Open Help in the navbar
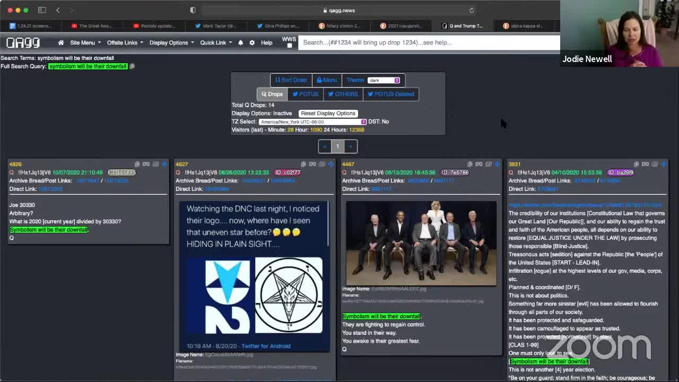Image resolution: width=679 pixels, height=382 pixels. click(x=266, y=42)
